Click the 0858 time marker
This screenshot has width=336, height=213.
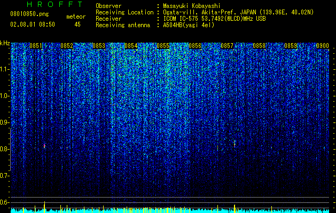259,46
